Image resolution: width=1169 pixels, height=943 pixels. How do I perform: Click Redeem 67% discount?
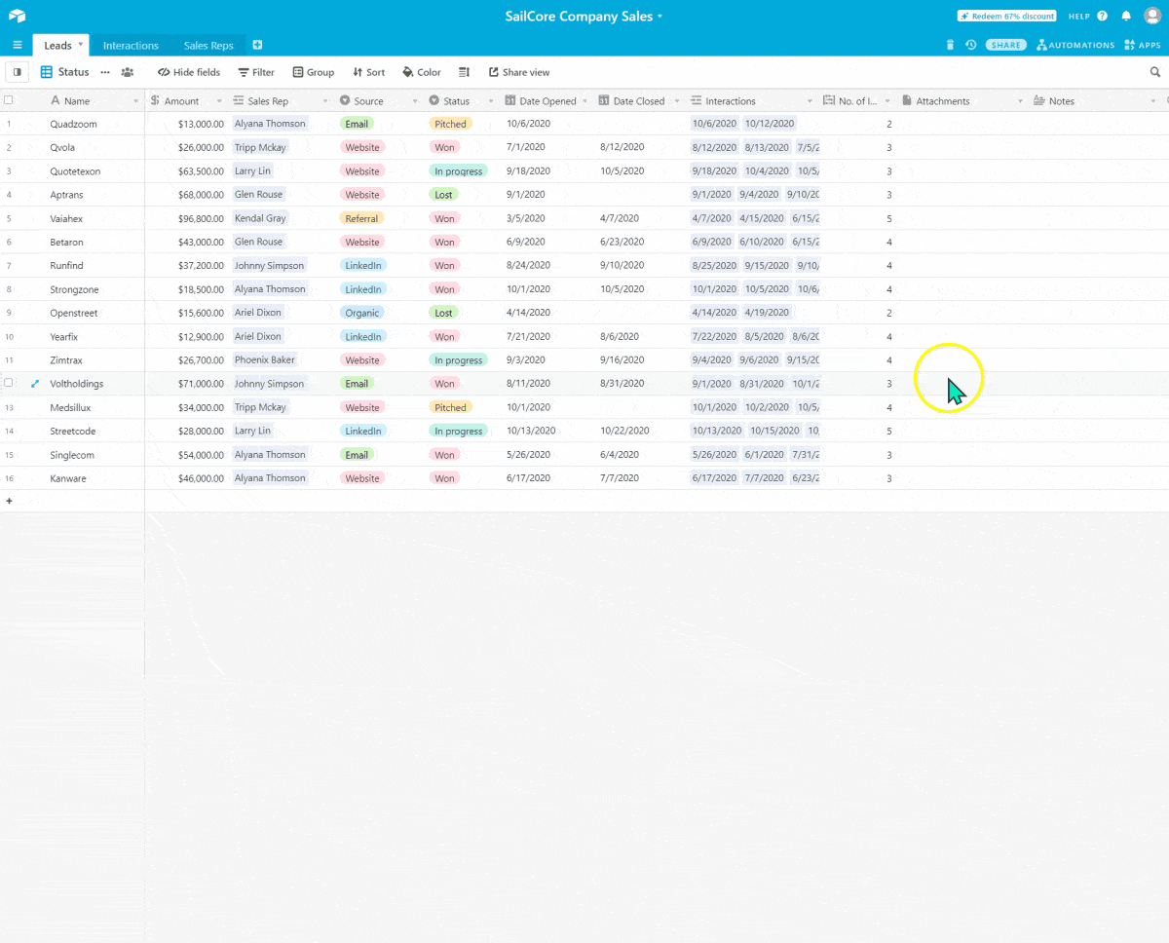(1006, 16)
